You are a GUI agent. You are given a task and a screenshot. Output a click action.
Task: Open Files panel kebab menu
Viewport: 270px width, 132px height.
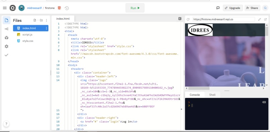[46, 20]
